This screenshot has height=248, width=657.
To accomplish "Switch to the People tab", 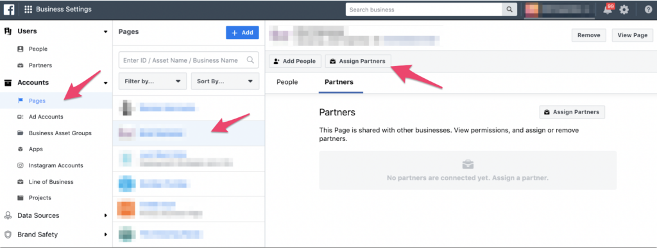I will point(287,82).
